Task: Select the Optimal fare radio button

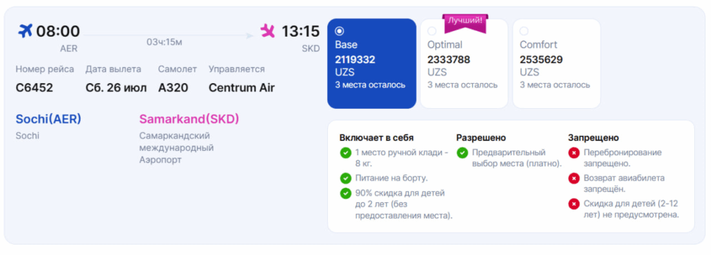Action: [432, 31]
